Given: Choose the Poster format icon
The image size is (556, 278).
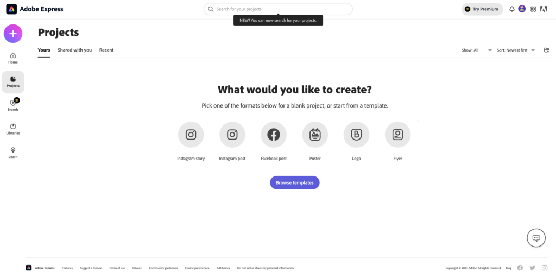Looking at the screenshot, I should [315, 135].
